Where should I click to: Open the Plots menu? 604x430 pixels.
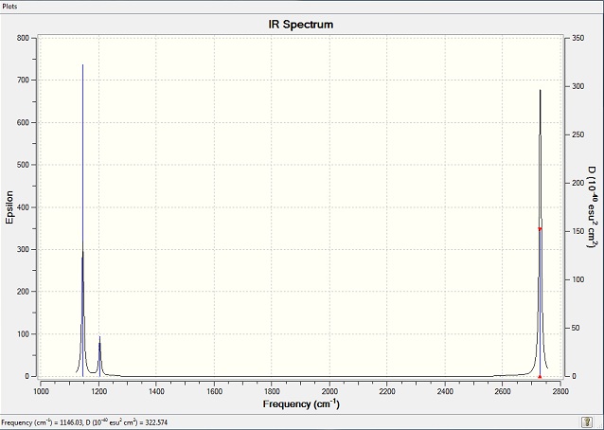pos(9,7)
